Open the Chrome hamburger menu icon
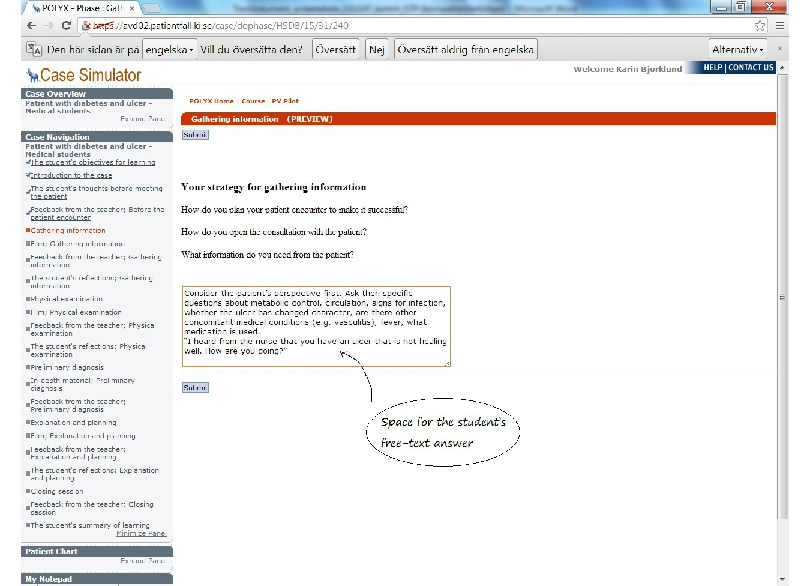 [779, 26]
